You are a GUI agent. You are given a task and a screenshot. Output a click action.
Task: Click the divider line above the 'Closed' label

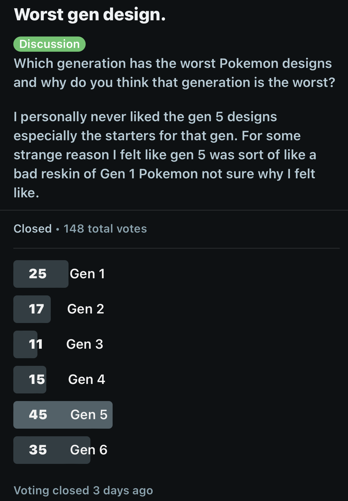pyautogui.click(x=174, y=210)
